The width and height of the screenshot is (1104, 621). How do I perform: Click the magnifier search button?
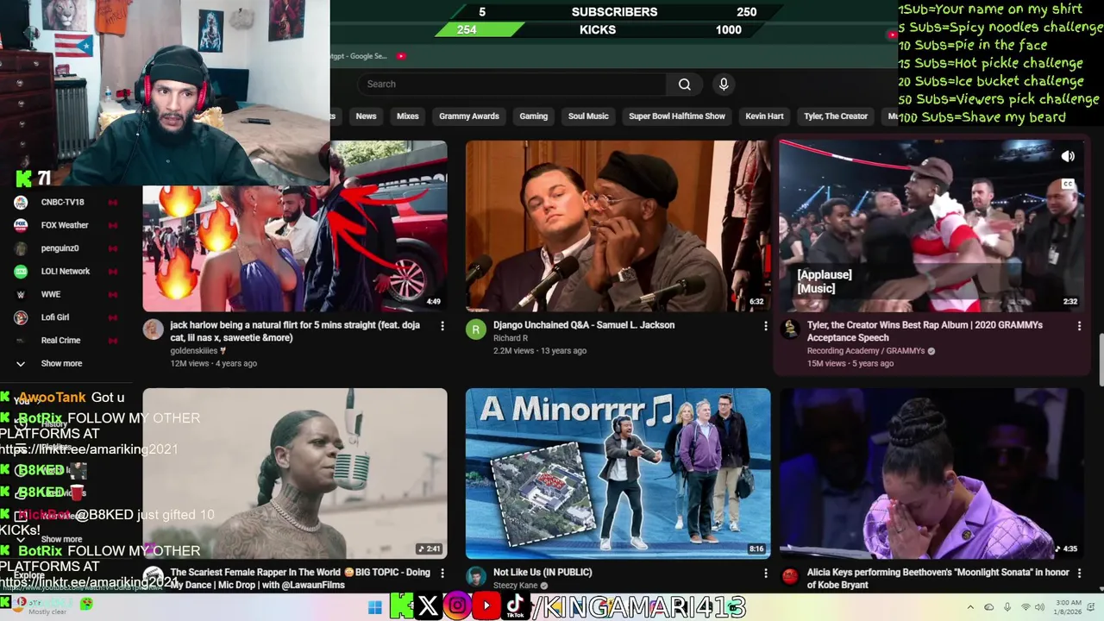684,84
